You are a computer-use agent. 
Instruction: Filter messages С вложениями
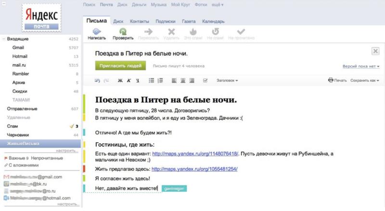pos(21,165)
